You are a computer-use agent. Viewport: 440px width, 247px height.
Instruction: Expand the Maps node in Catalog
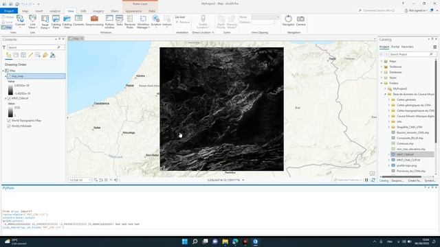pos(382,61)
